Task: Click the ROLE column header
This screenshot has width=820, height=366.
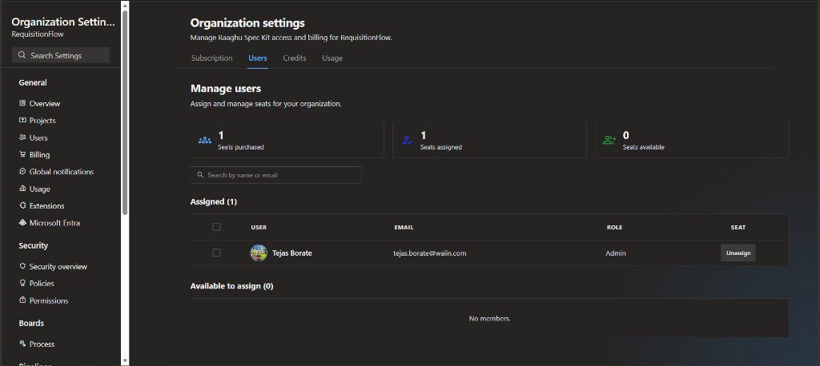Action: coord(614,227)
